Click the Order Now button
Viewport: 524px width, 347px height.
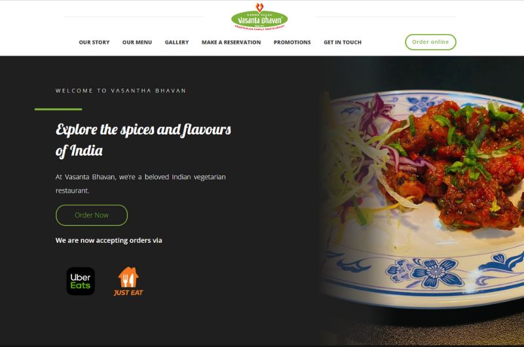coord(92,215)
